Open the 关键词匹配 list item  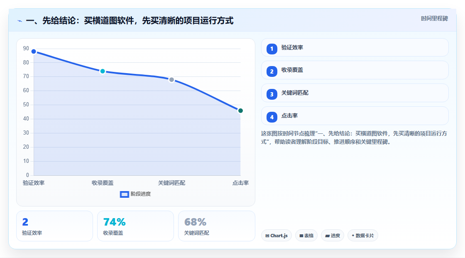coord(355,93)
